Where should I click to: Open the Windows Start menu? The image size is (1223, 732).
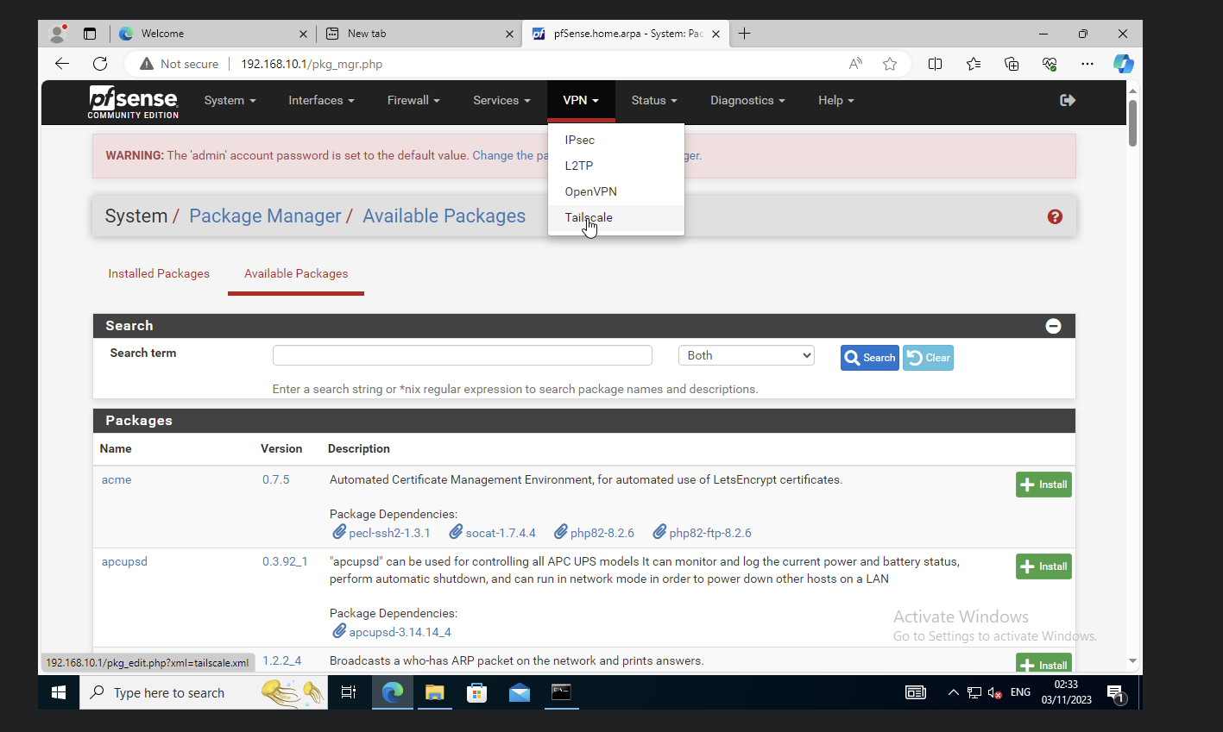coord(59,692)
